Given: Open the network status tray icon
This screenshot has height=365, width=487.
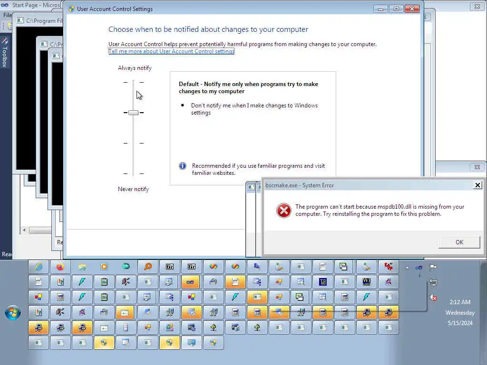Looking at the screenshot, I should [433, 282].
